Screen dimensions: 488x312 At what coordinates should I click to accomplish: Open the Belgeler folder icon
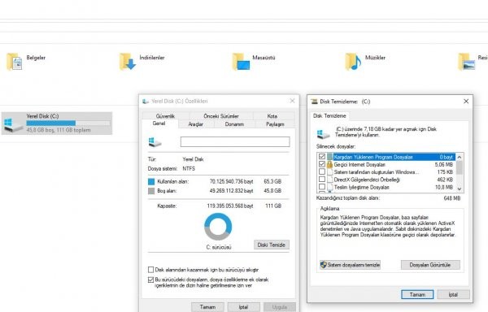[x=15, y=62]
